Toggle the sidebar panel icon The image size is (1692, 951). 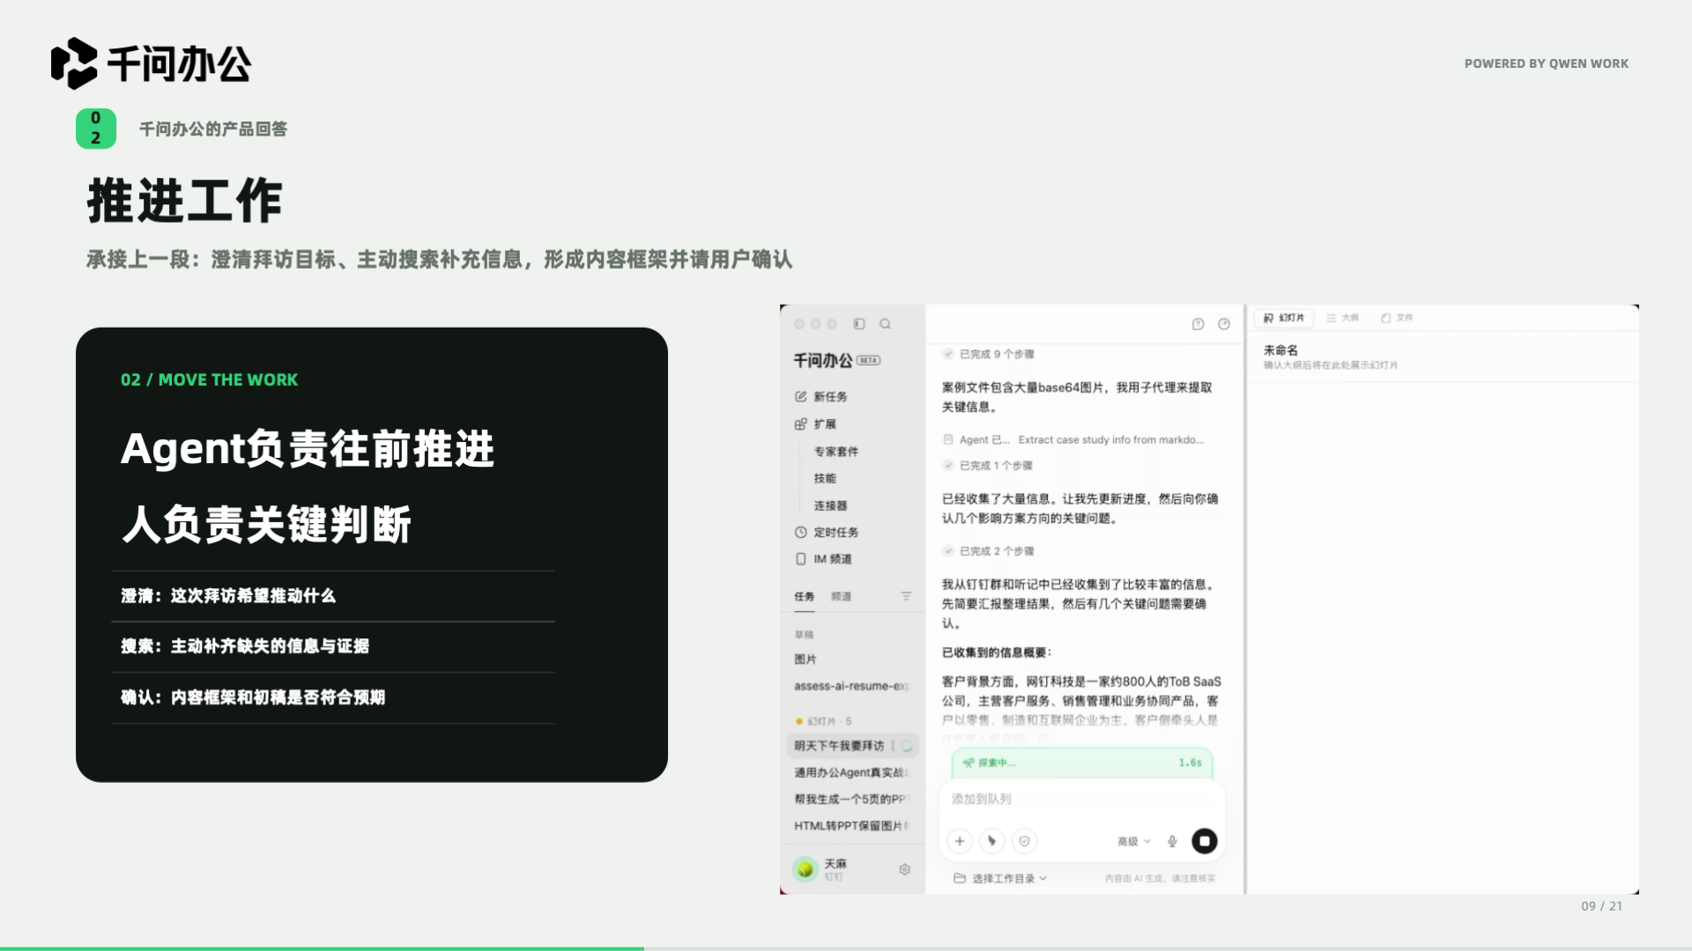click(859, 324)
